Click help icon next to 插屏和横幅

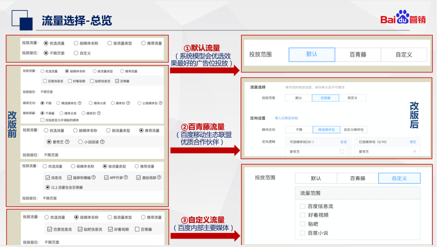click(94, 177)
